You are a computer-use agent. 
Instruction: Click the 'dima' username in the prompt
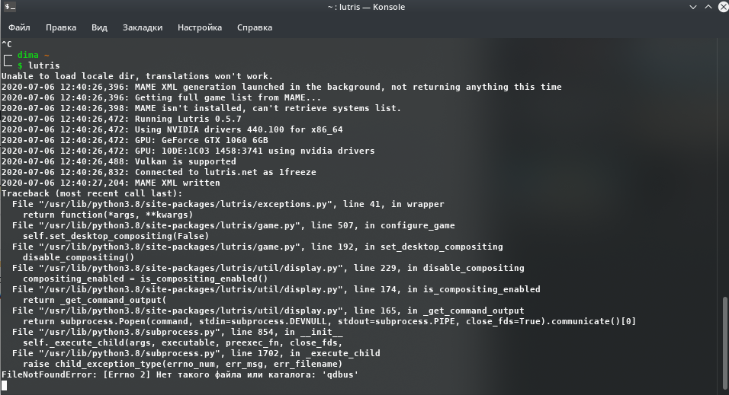28,55
